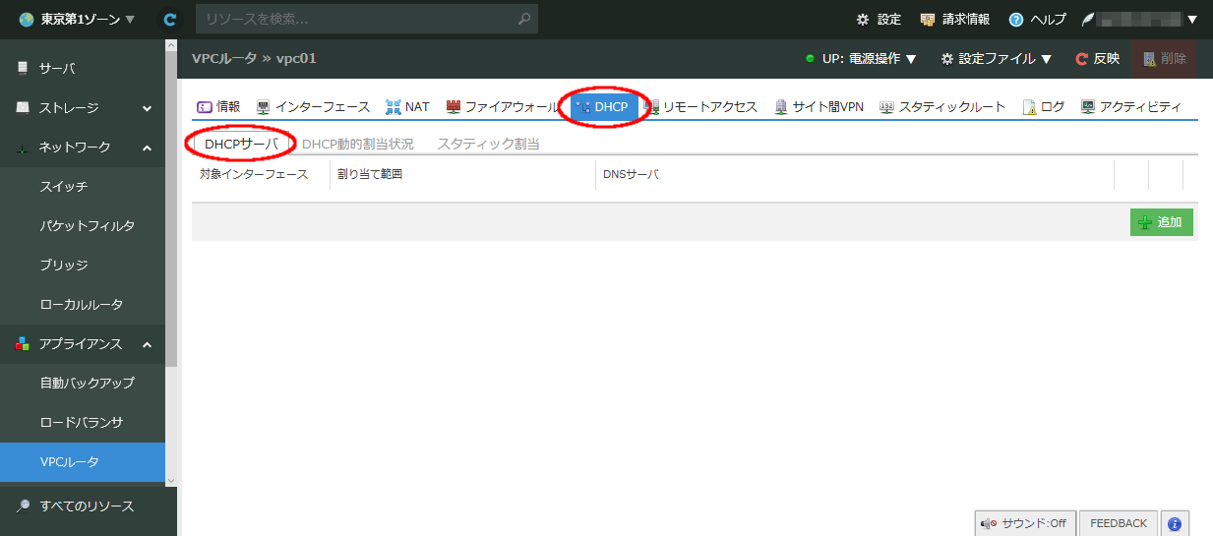Click the blue info icon at bottom right
This screenshot has height=536, width=1213.
point(1176,523)
